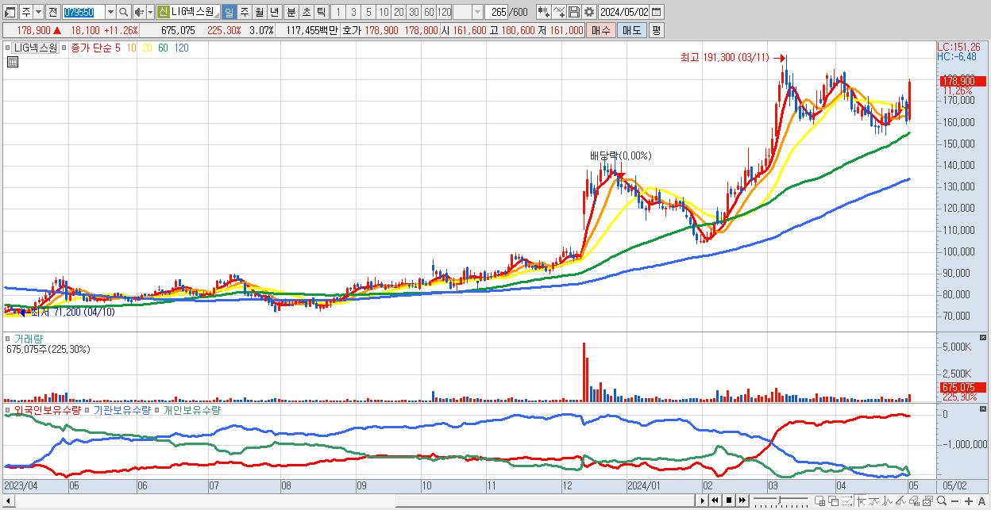Toggle the 거래량 volume legend box
Screen dimensions: 991x510
(8, 338)
